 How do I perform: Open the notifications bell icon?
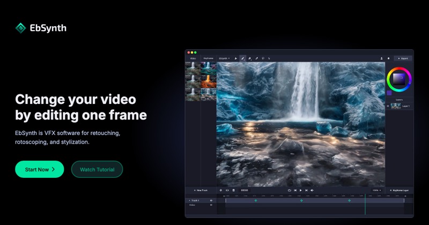click(x=388, y=58)
